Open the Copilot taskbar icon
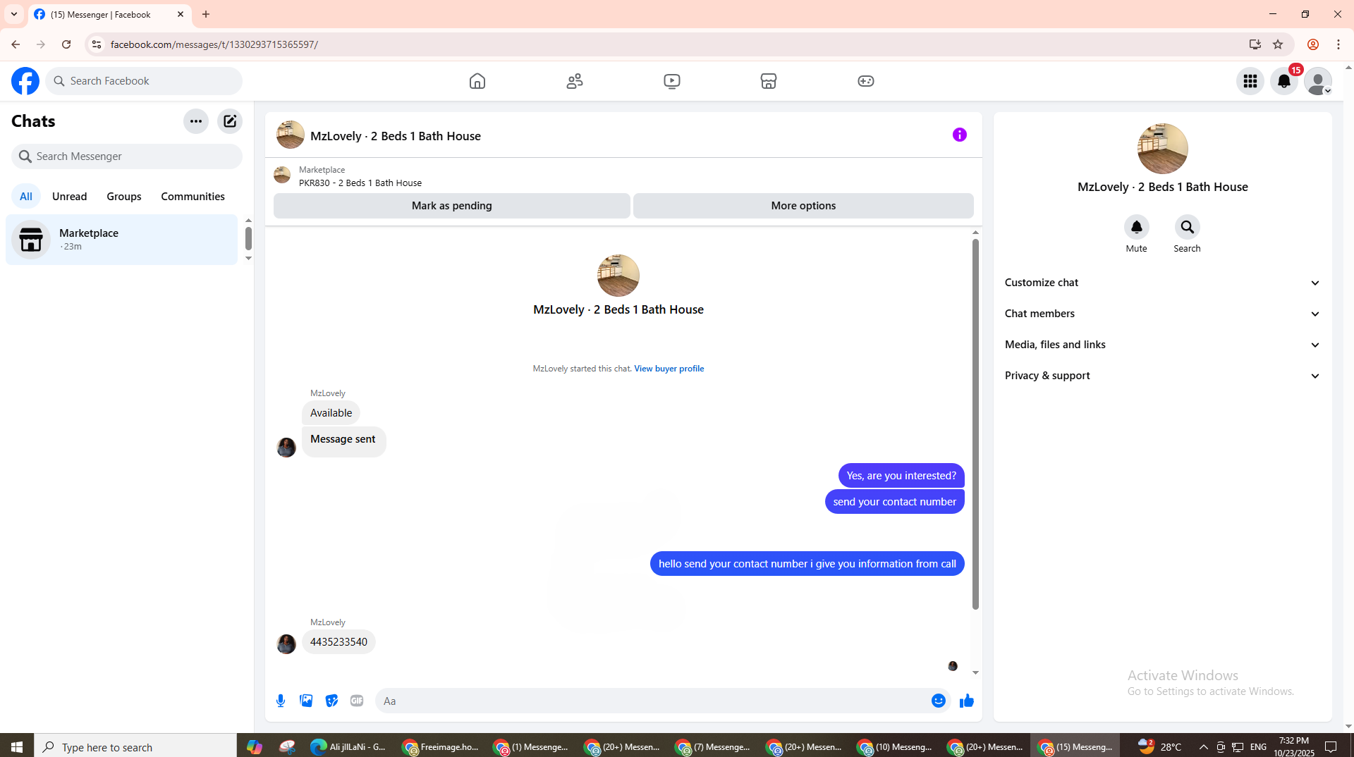Viewport: 1354px width, 757px height. click(x=255, y=746)
